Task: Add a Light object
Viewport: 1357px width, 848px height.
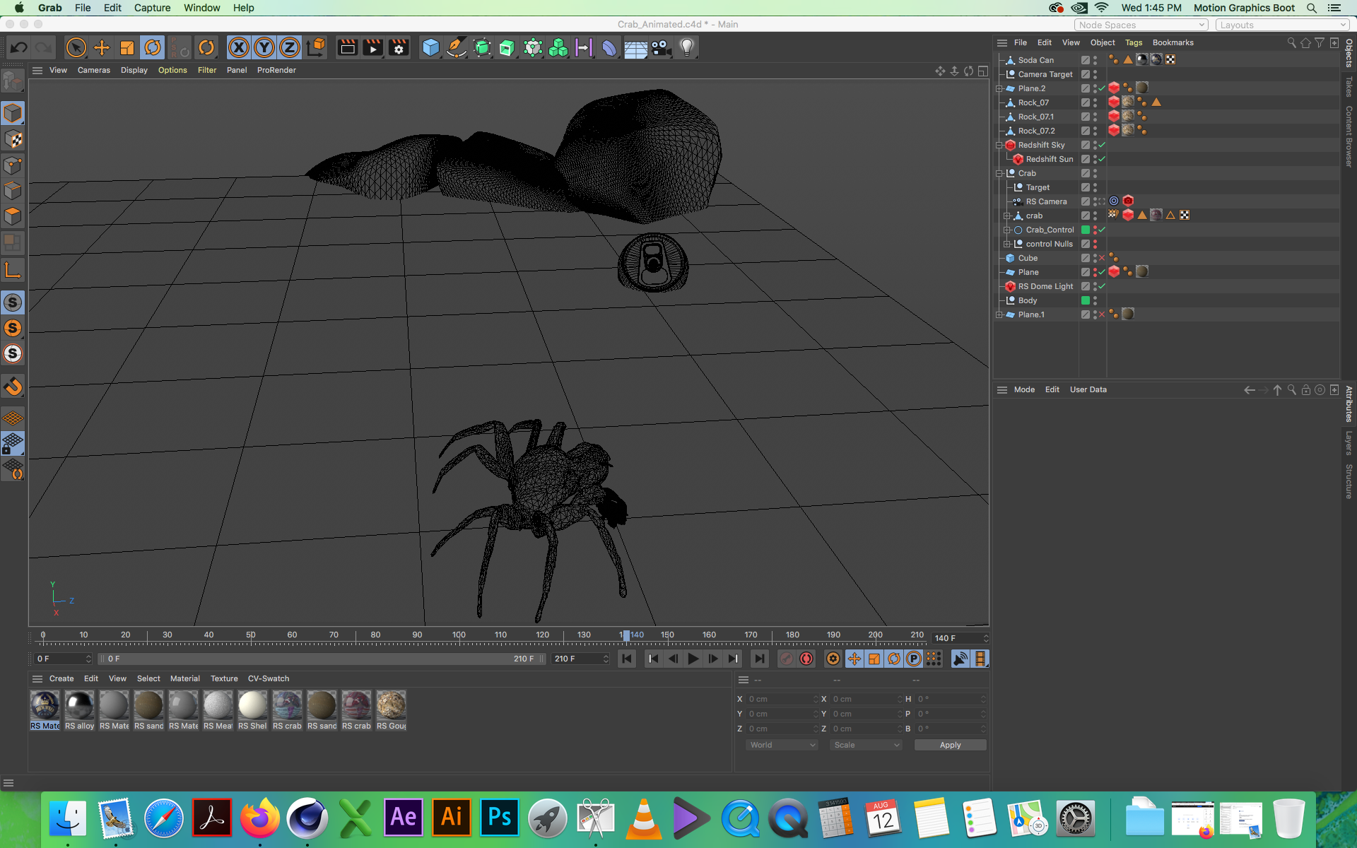Action: tap(686, 48)
